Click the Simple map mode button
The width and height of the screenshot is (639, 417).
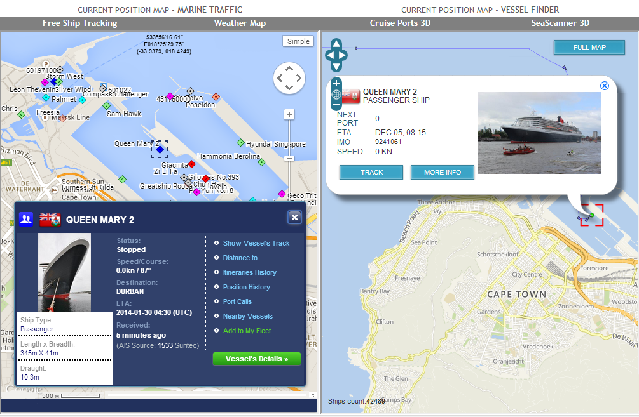298,41
